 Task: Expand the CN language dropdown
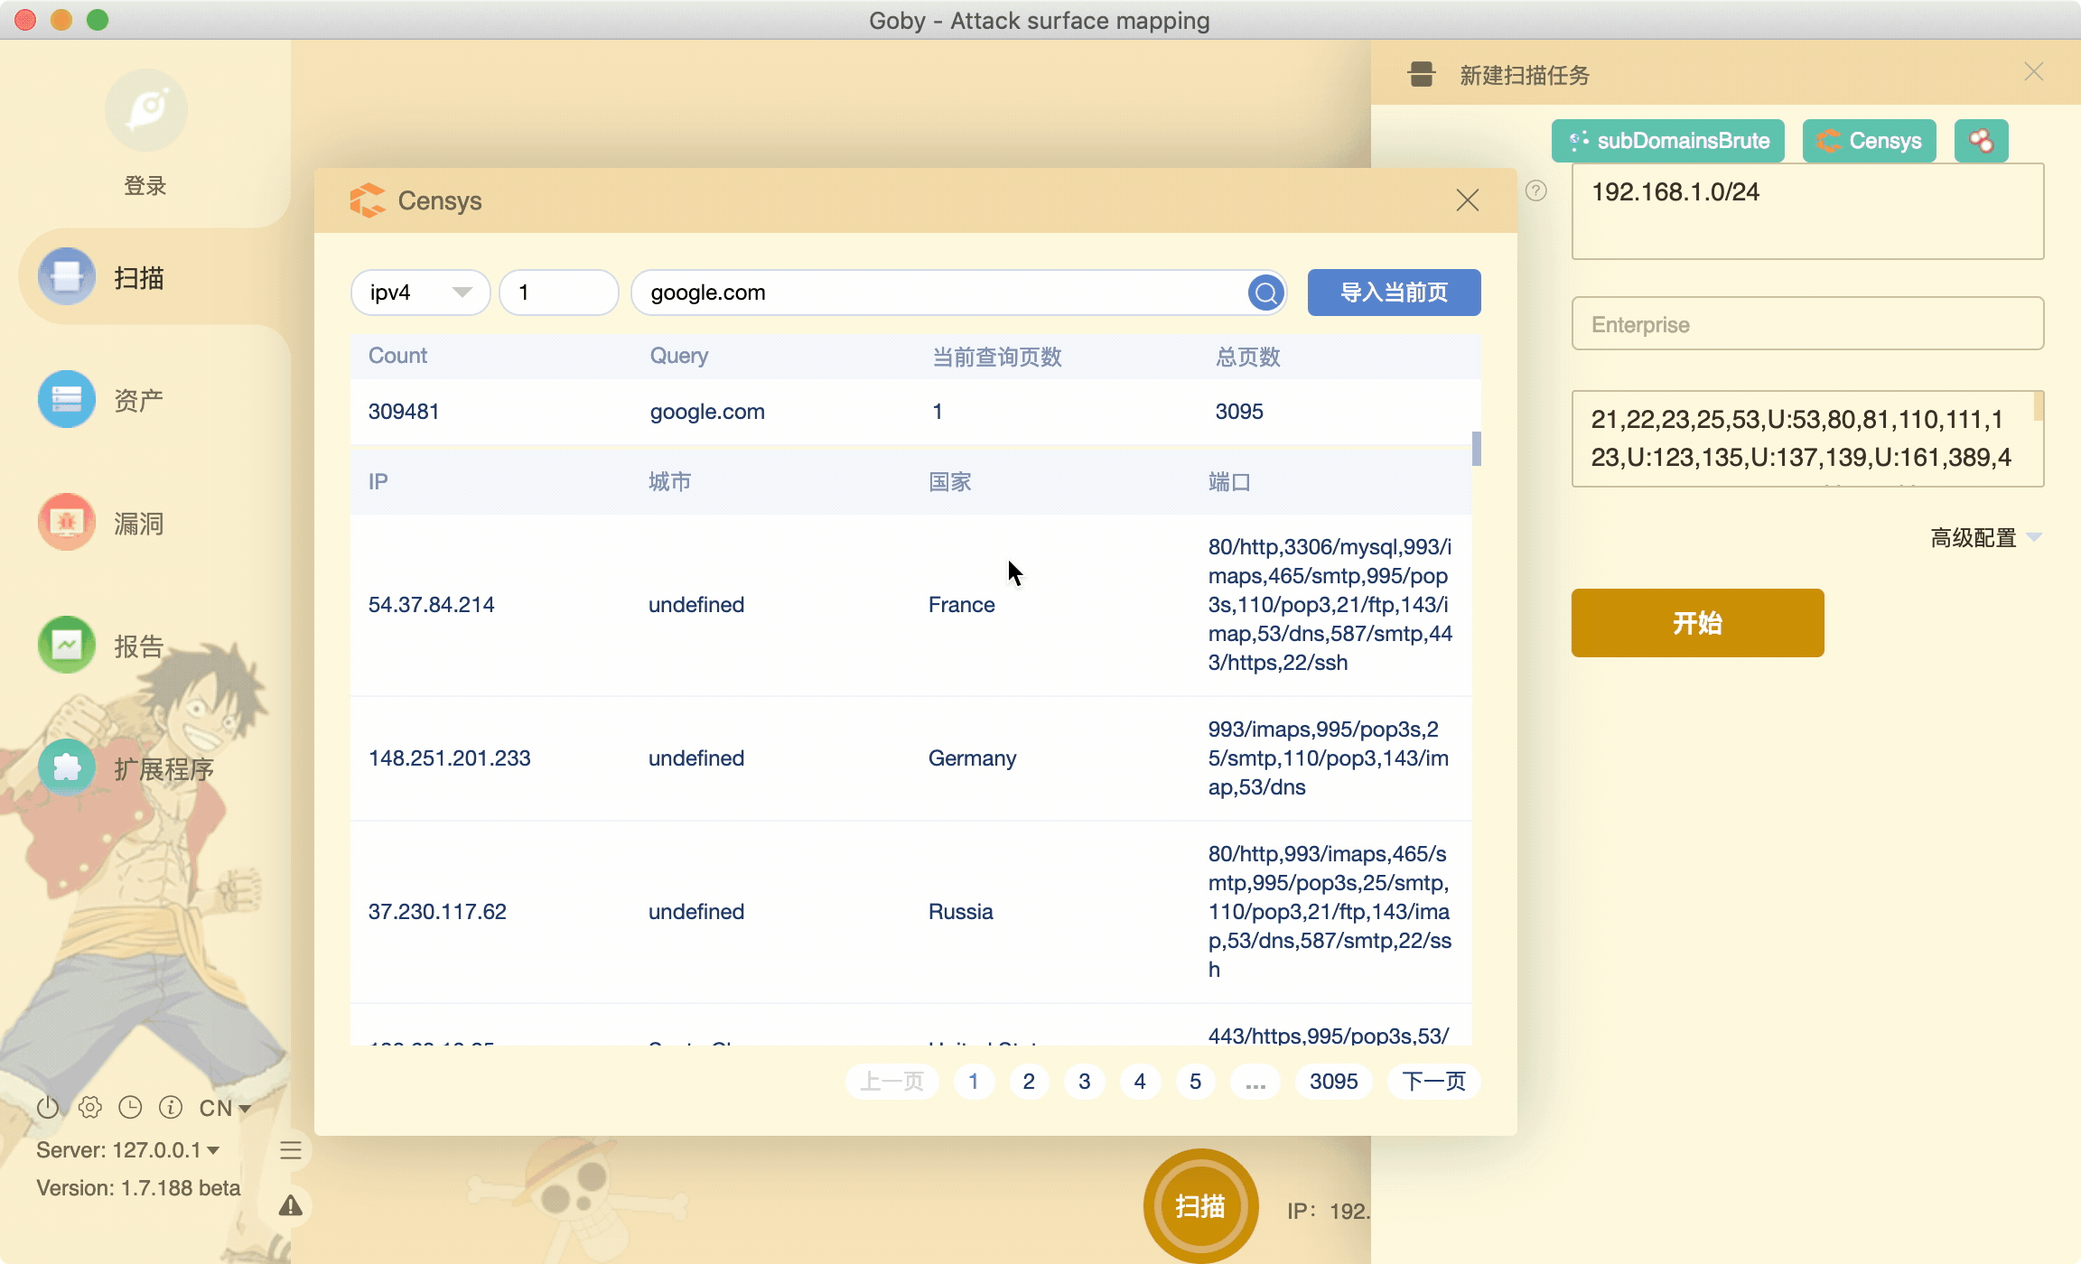(225, 1108)
